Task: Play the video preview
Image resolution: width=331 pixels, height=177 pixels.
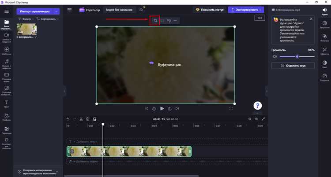Action: 162,108
